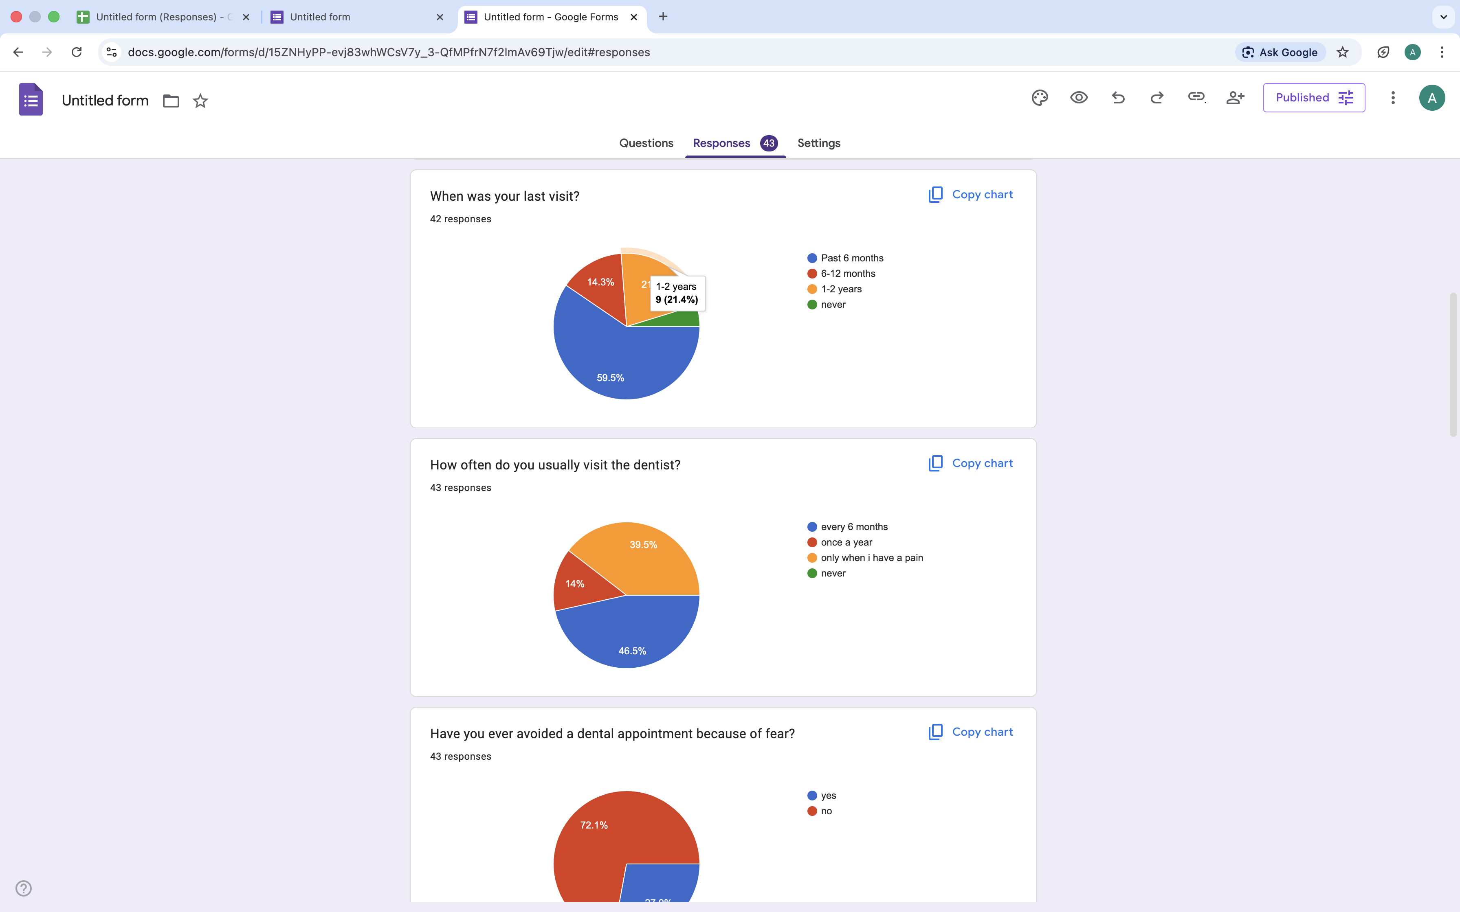Bookmark this page with star icon

coord(1342,53)
